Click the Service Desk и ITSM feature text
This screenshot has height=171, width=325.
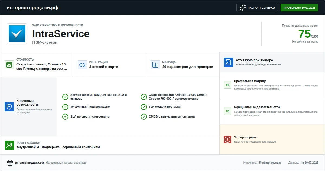point(99,97)
